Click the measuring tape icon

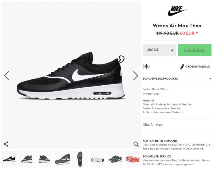pos(182,67)
